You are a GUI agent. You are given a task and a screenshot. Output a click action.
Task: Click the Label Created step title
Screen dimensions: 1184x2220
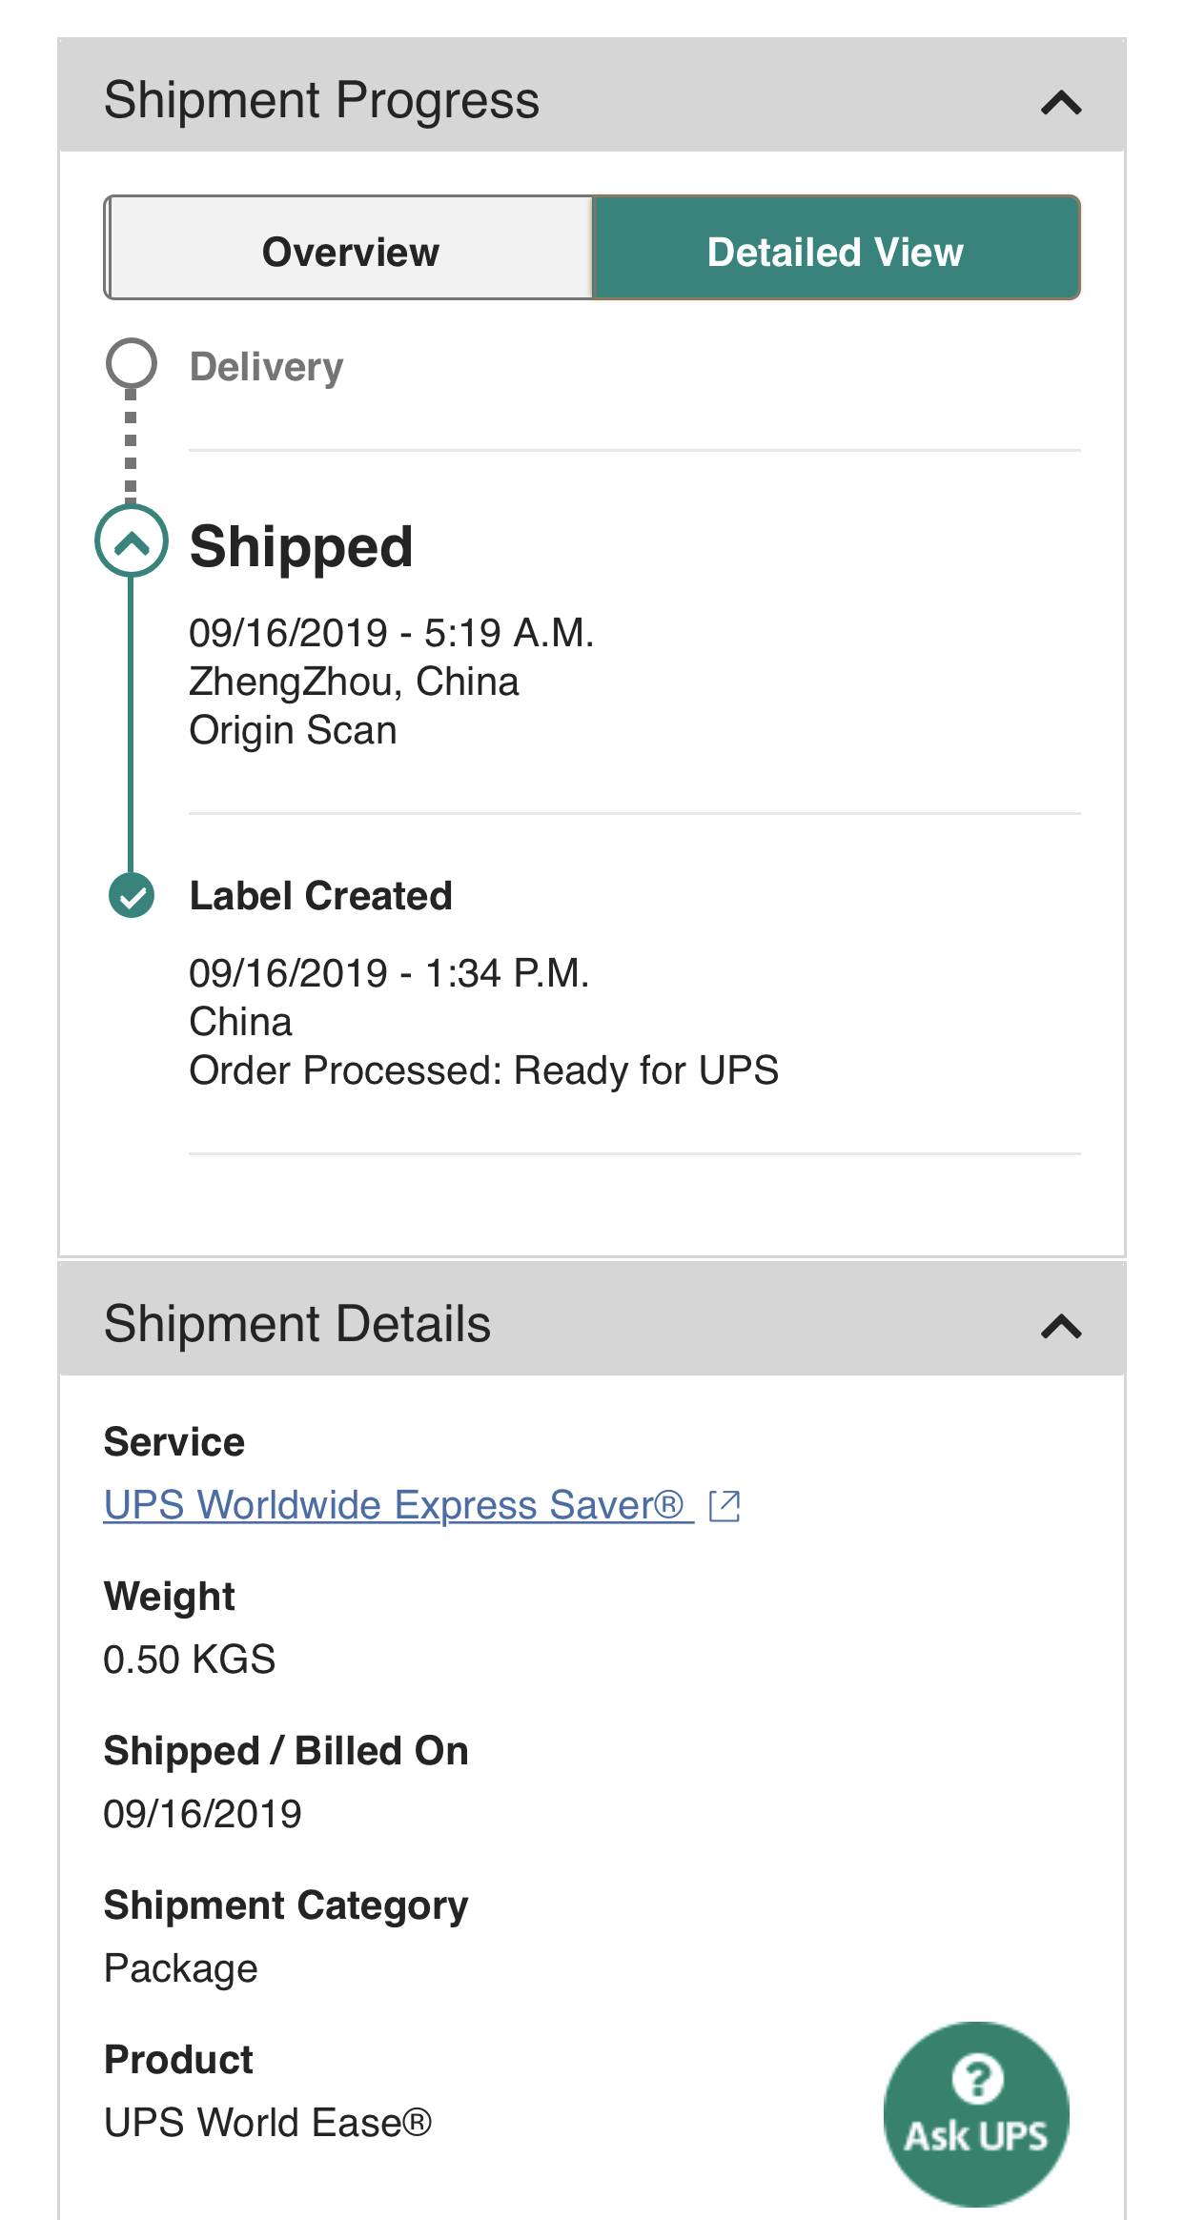point(320,896)
